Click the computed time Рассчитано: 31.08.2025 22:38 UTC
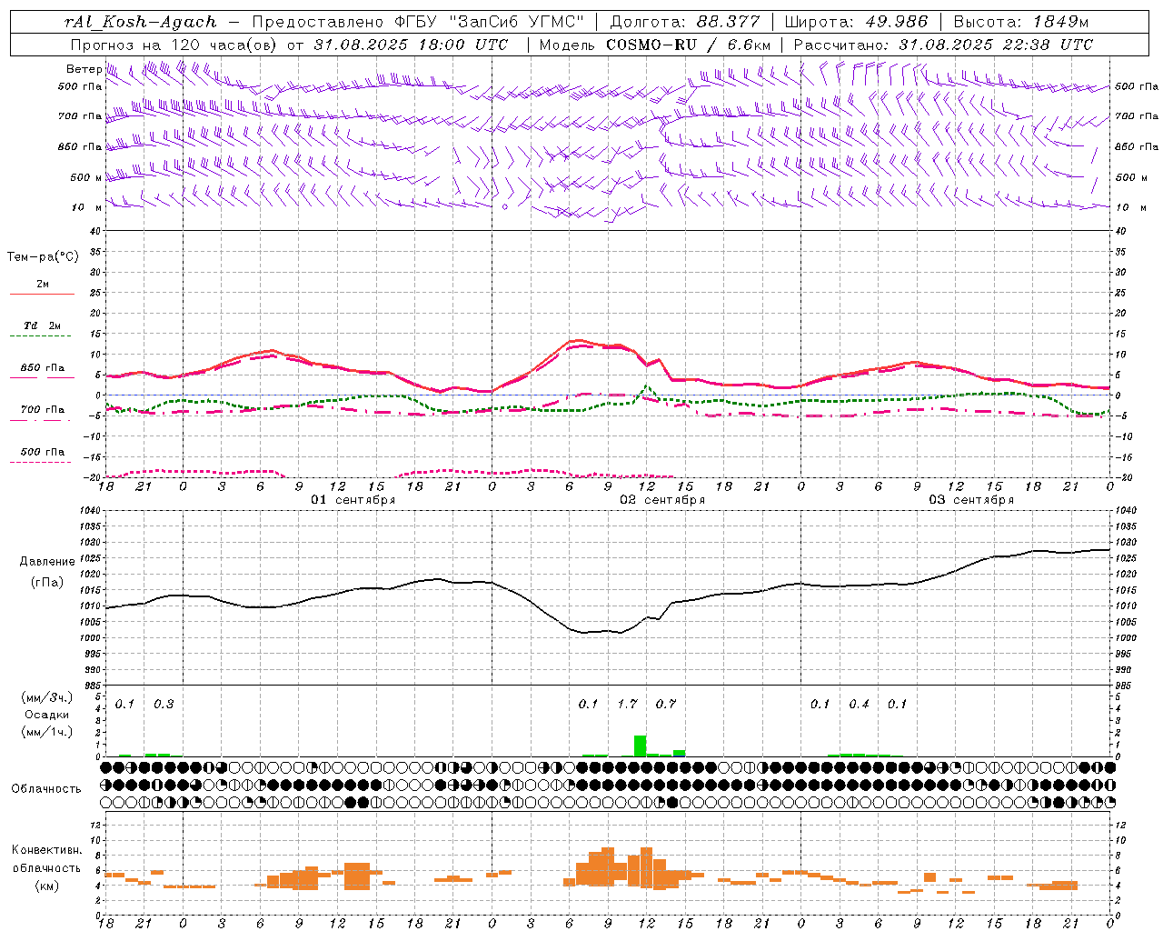 click(943, 45)
